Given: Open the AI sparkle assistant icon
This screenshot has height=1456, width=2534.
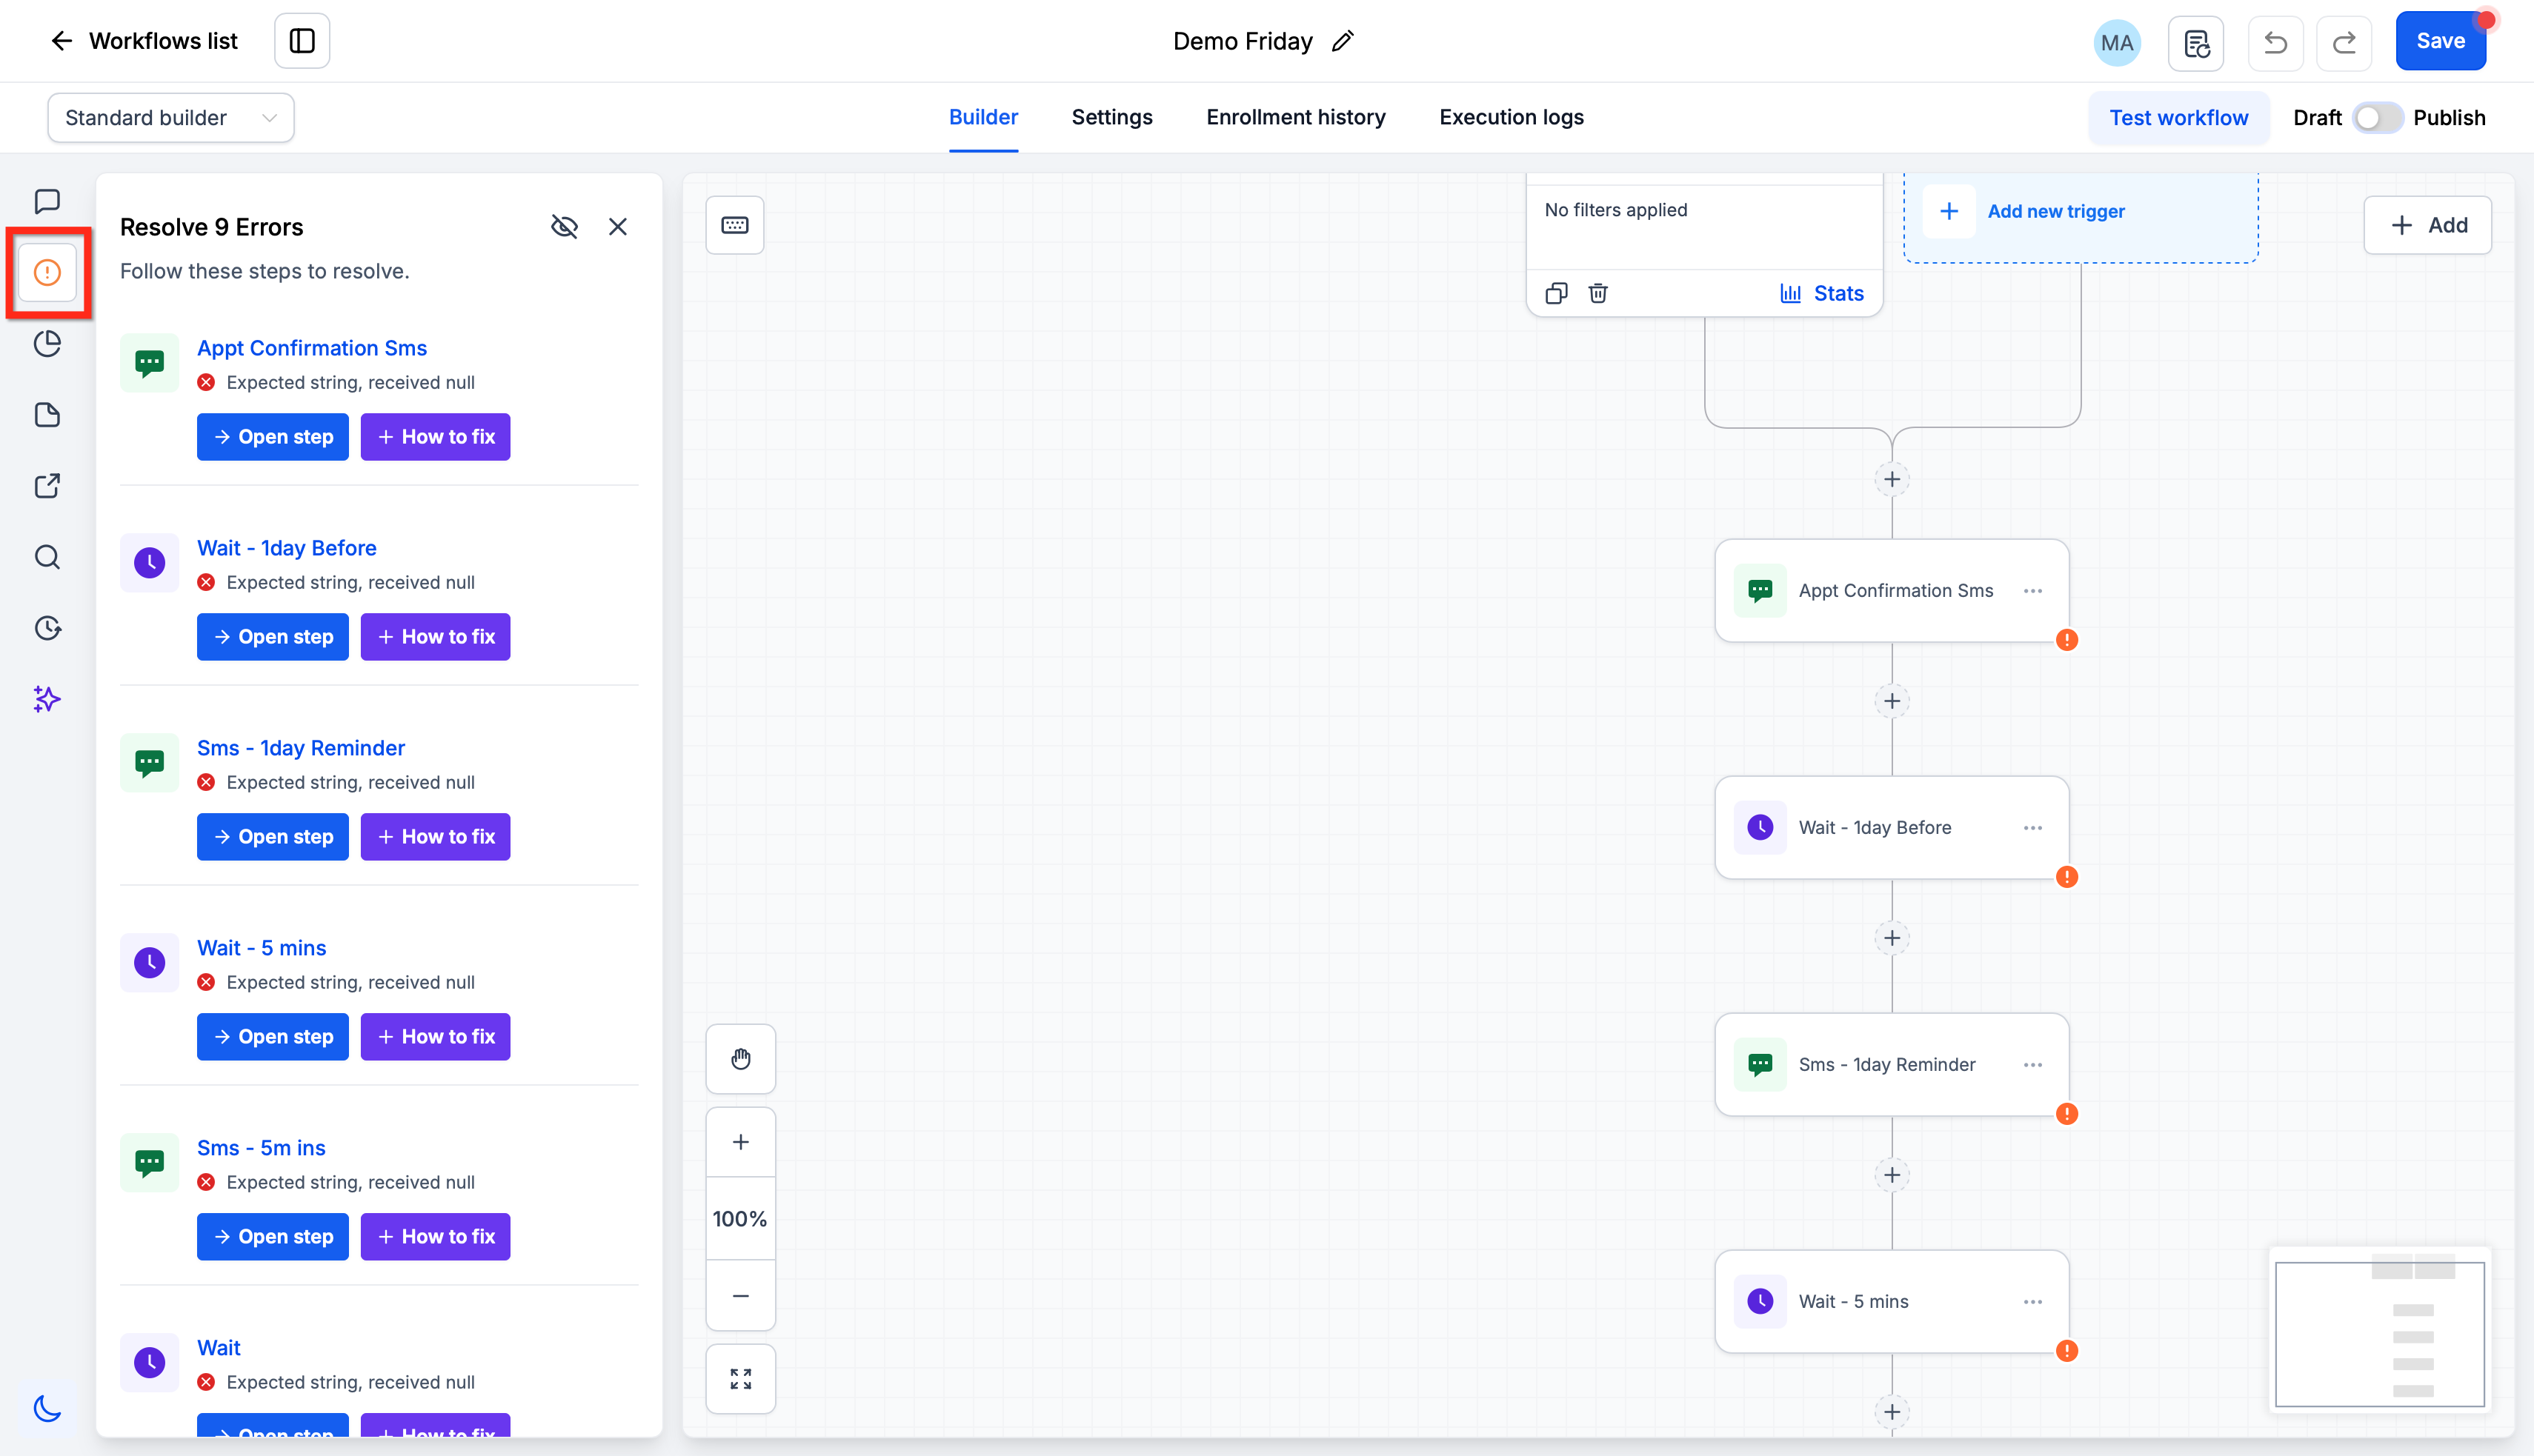Looking at the screenshot, I should click(x=47, y=699).
